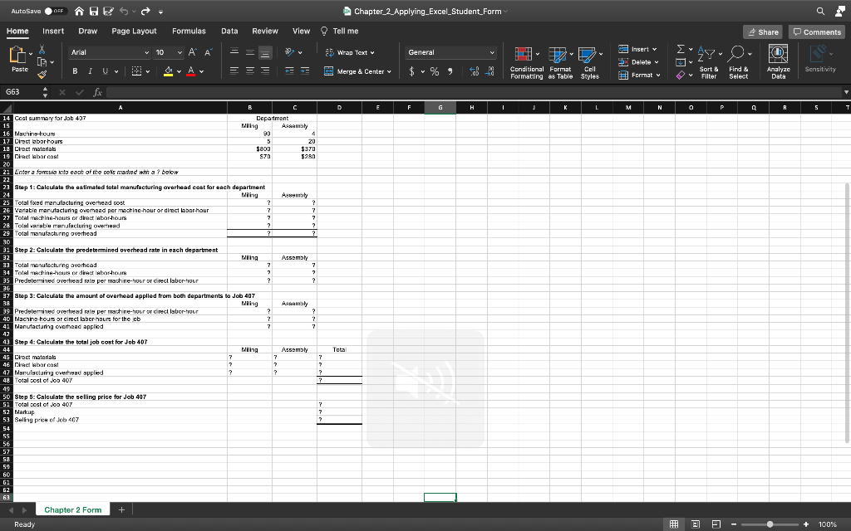Apply comma style number format
The image size is (851, 531).
[450, 71]
